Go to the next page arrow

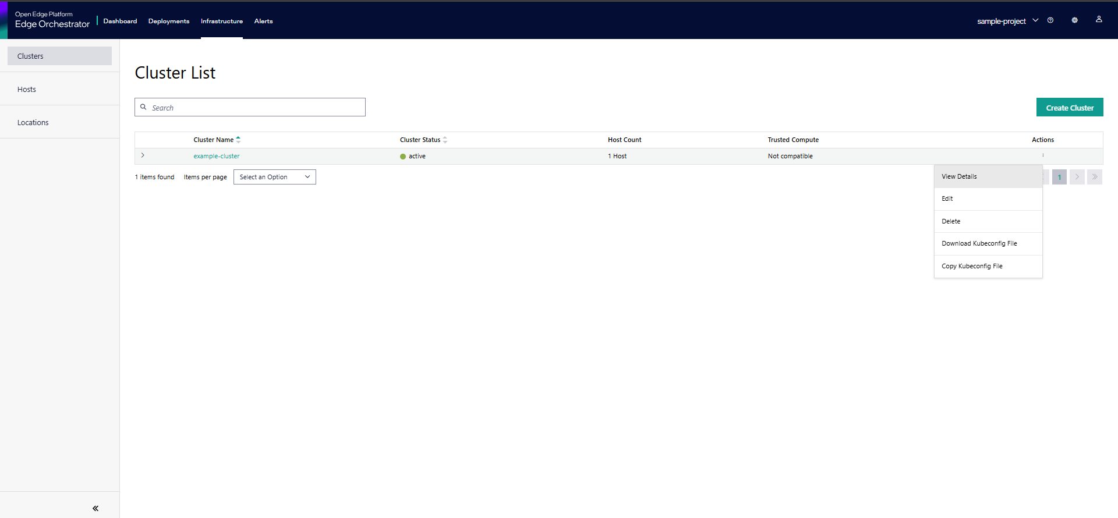(1077, 177)
